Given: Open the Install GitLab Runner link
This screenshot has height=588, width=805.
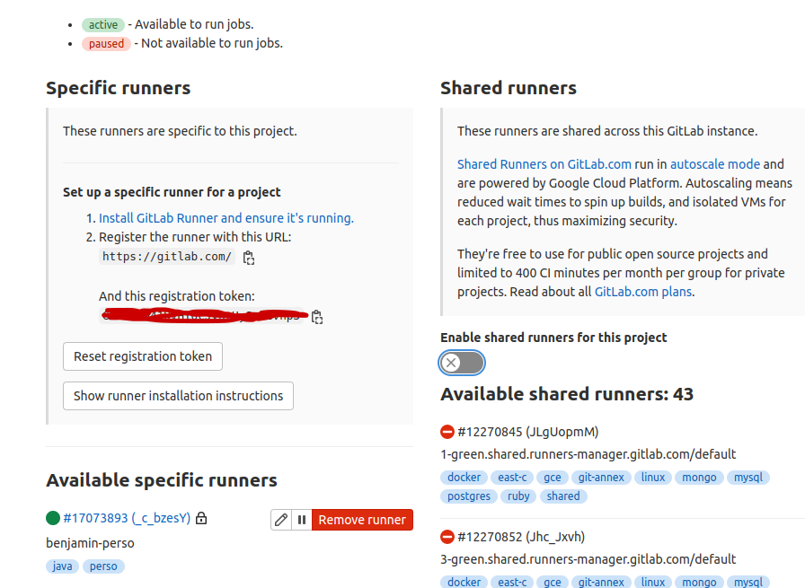Looking at the screenshot, I should click(226, 218).
